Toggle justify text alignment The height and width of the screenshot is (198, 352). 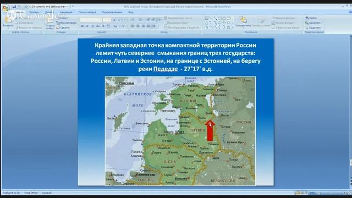(148, 26)
